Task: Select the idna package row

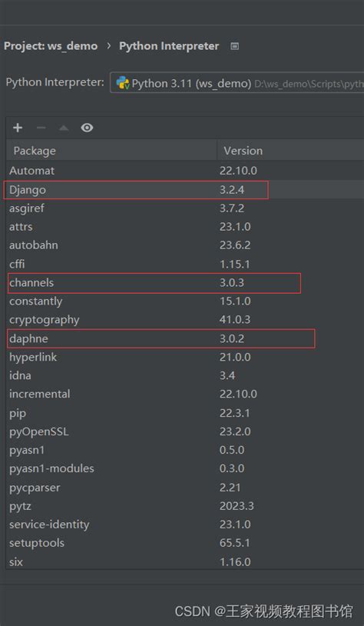Action: click(x=185, y=376)
